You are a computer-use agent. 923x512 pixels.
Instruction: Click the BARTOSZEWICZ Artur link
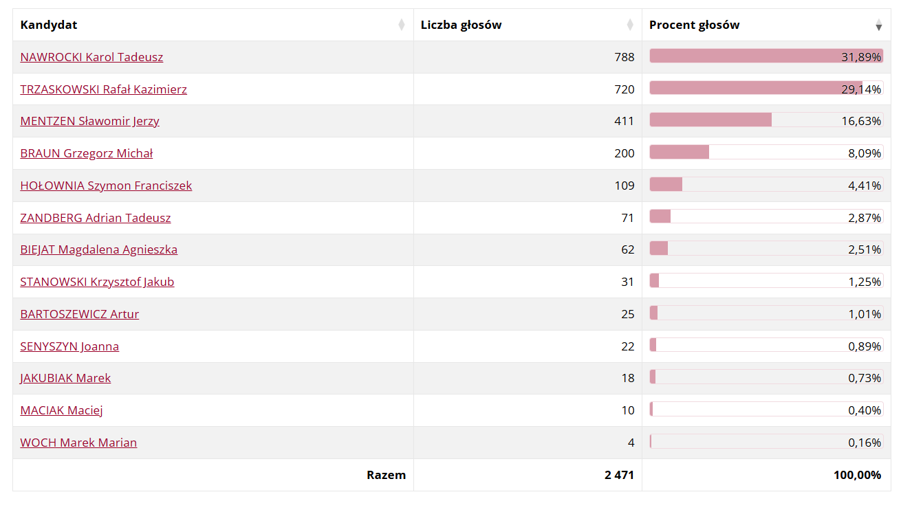pos(80,314)
